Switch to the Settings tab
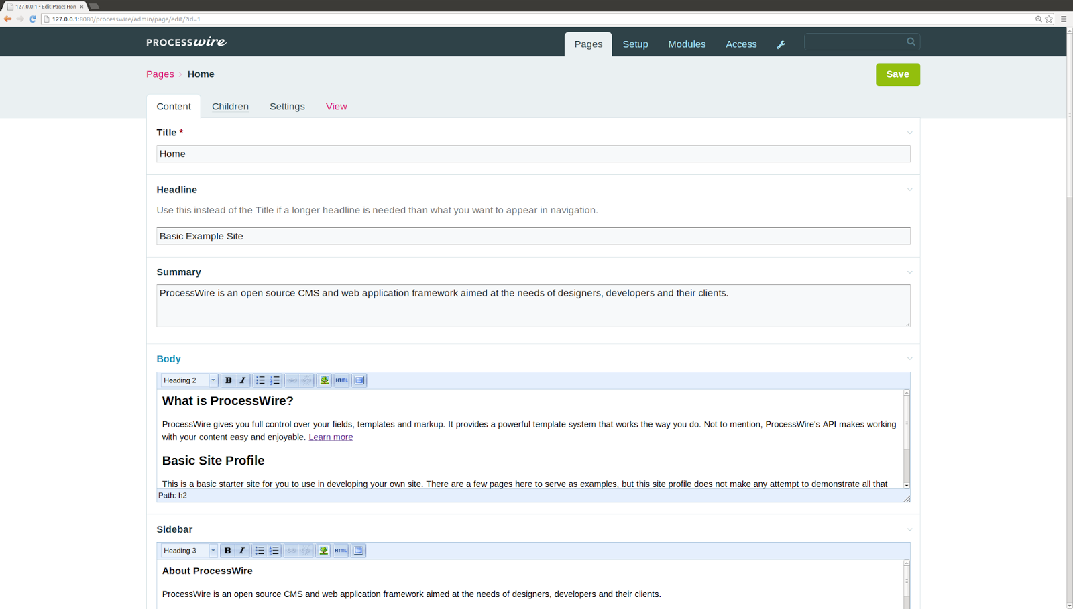 pos(287,107)
